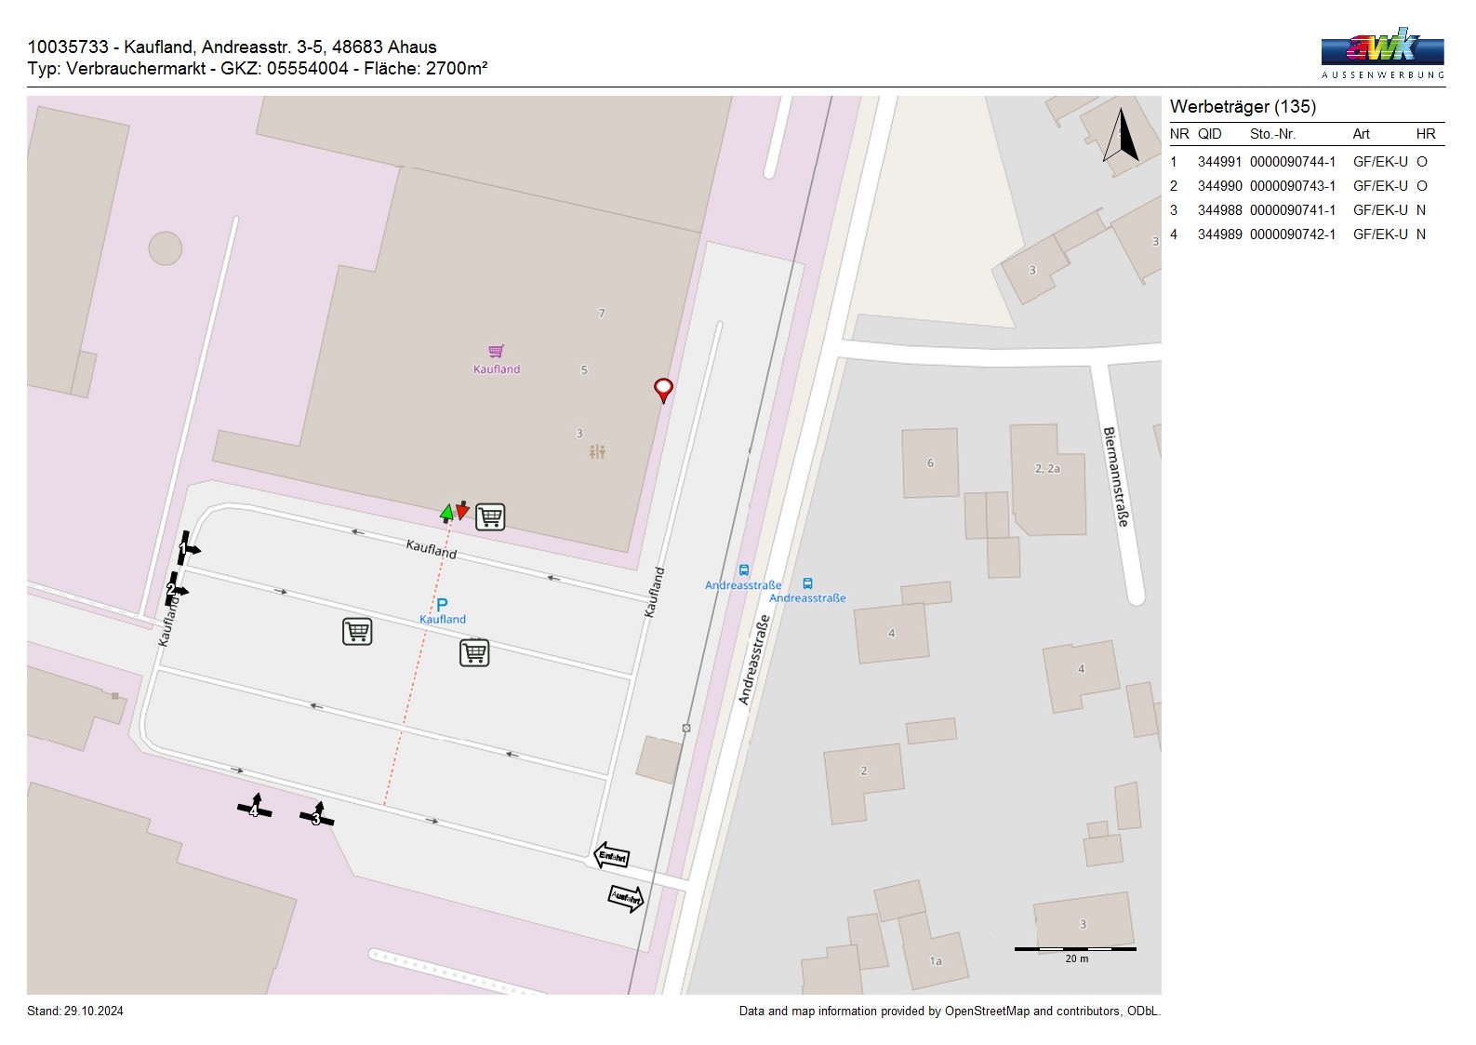Select billboard marker number 2
The height and width of the screenshot is (1045, 1476).
[174, 590]
